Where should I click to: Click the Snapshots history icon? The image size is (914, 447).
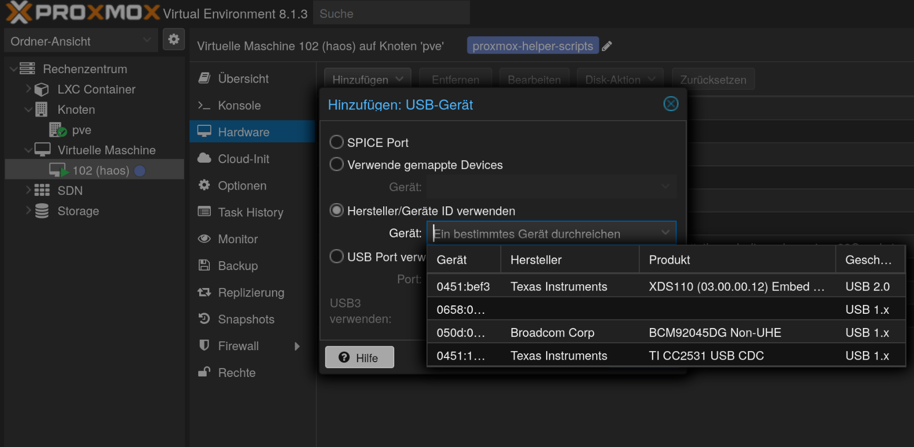pyautogui.click(x=205, y=319)
